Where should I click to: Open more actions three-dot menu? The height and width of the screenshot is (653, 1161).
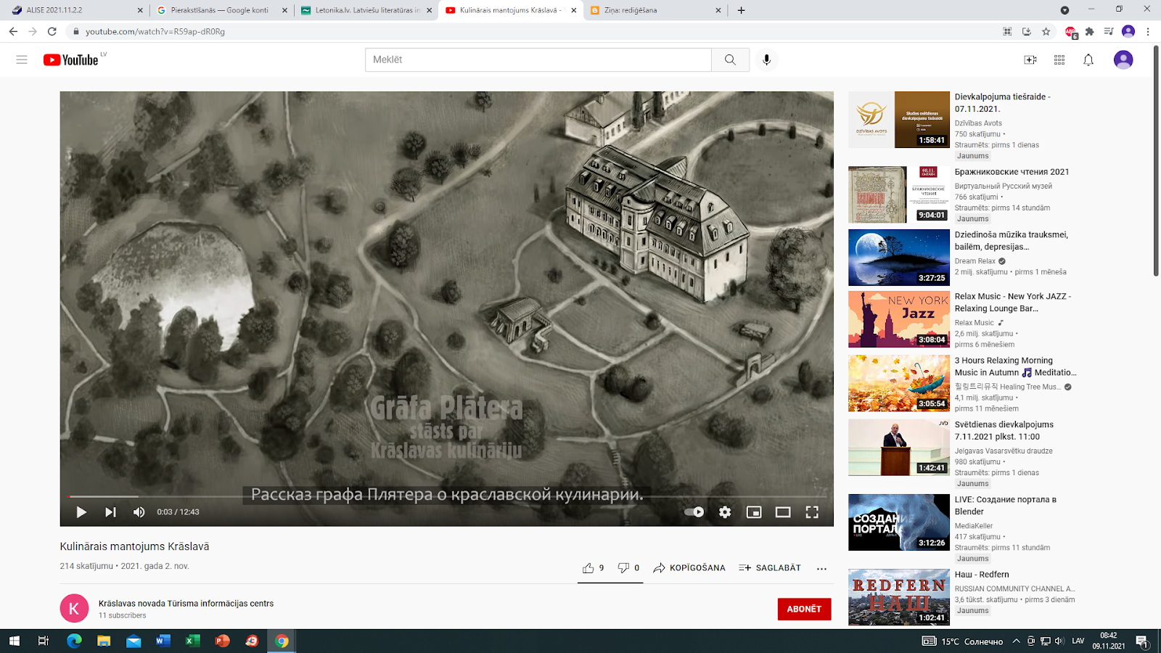click(821, 569)
